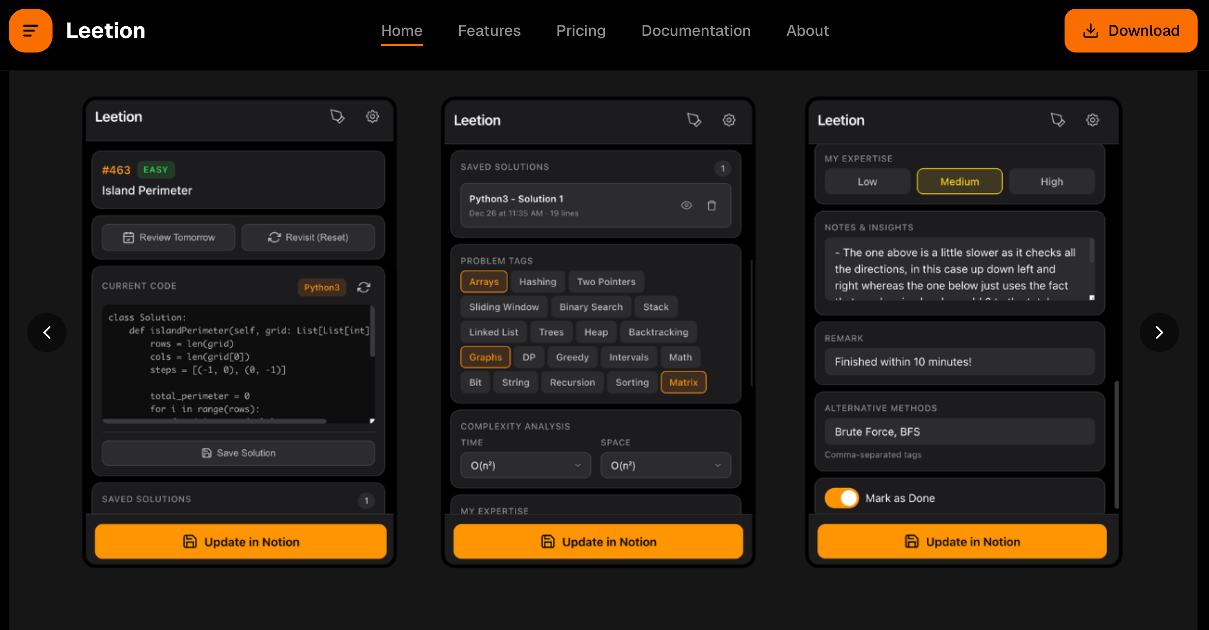This screenshot has width=1209, height=630.
Task: Refresh current code with sync icon
Action: point(364,287)
